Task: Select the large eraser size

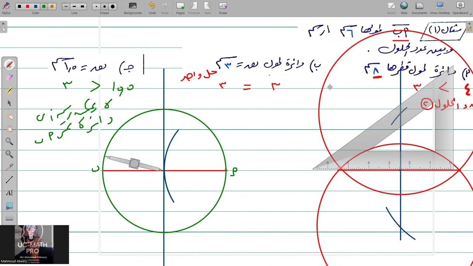Action: [113, 7]
